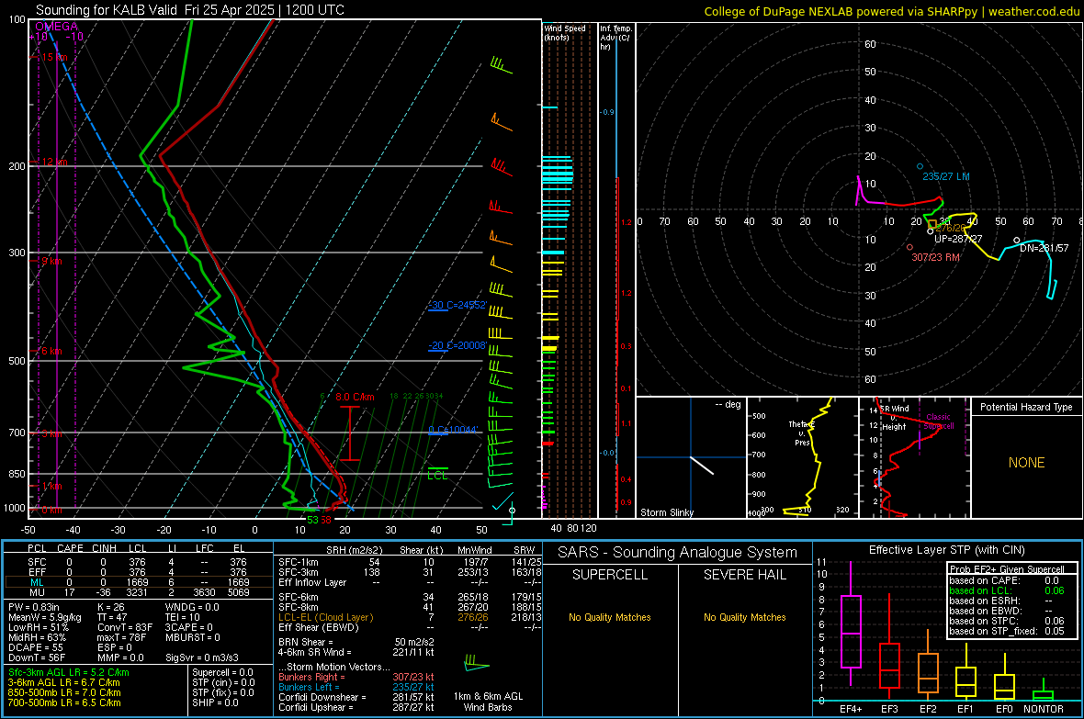This screenshot has height=719, width=1084.
Task: Click the 'Supercell = 0.0' composite value
Action: click(222, 672)
